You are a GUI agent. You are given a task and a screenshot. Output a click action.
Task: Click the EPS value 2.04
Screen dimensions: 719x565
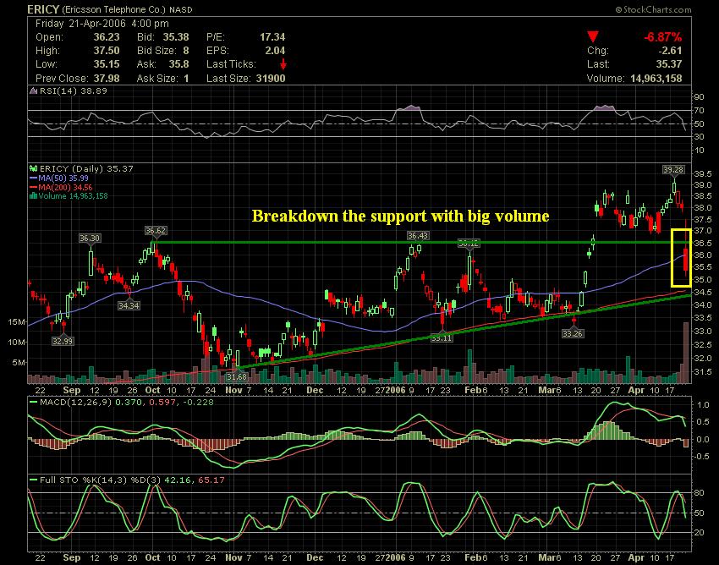click(275, 51)
